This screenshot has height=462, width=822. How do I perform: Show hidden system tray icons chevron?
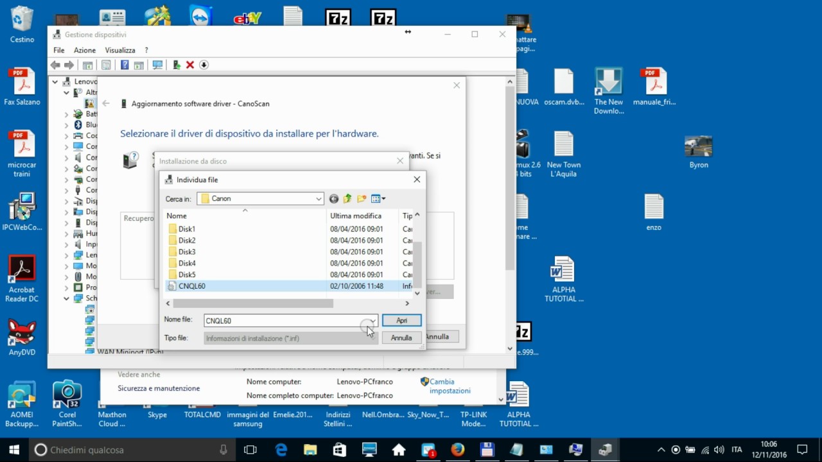pos(661,450)
